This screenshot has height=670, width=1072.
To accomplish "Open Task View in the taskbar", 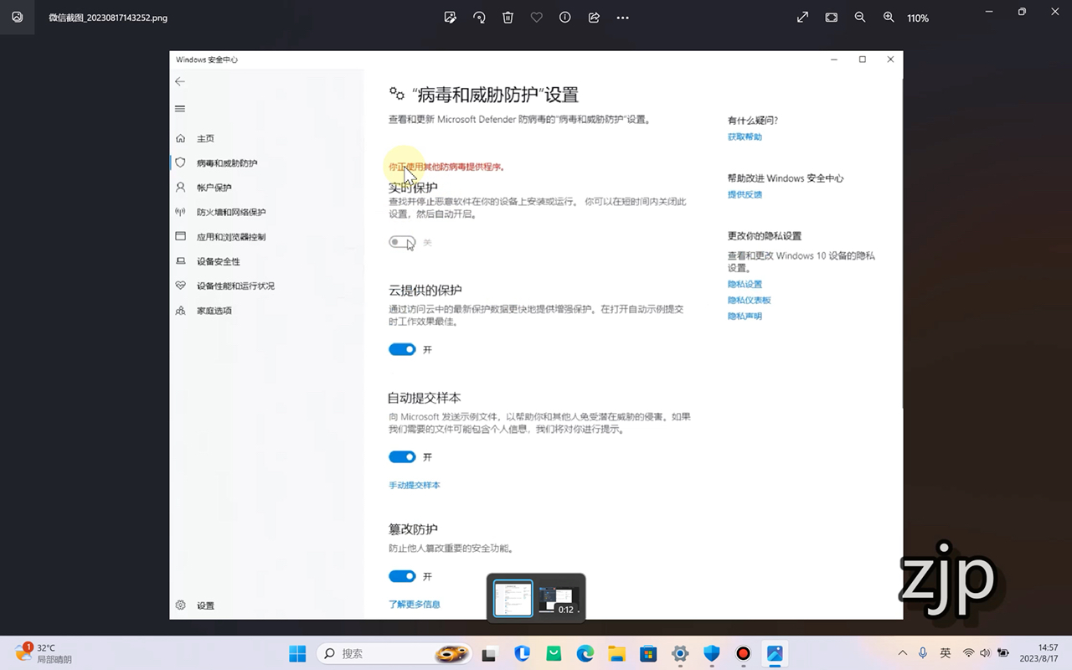I will coord(489,653).
